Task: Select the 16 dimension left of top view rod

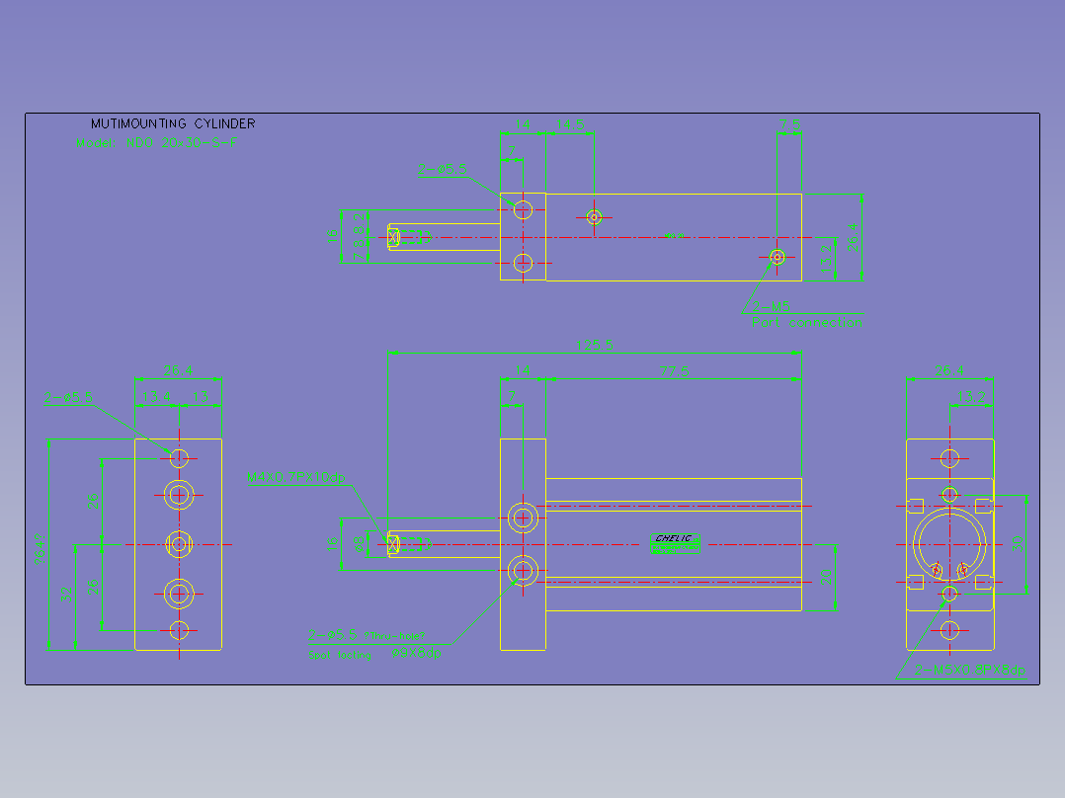Action: (332, 236)
